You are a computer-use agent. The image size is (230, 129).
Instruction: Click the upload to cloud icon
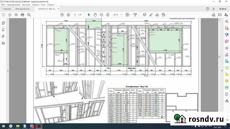16,15
